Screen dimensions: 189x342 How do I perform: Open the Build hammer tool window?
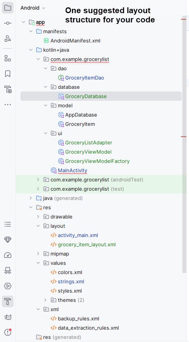[x=8, y=301]
